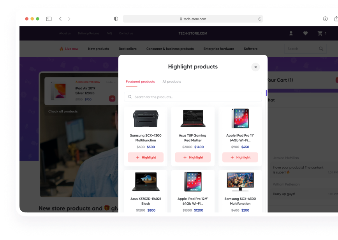Open the wishlist heart icon
The width and height of the screenshot is (338, 240).
(305, 33)
